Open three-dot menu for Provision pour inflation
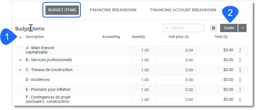Screen dimensions: 257x110 pos(240,90)
